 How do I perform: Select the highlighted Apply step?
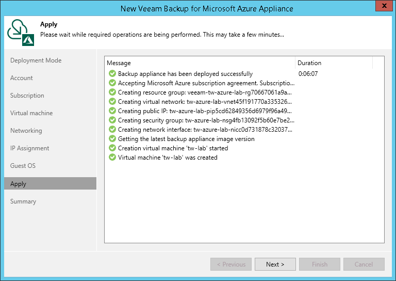click(50, 183)
